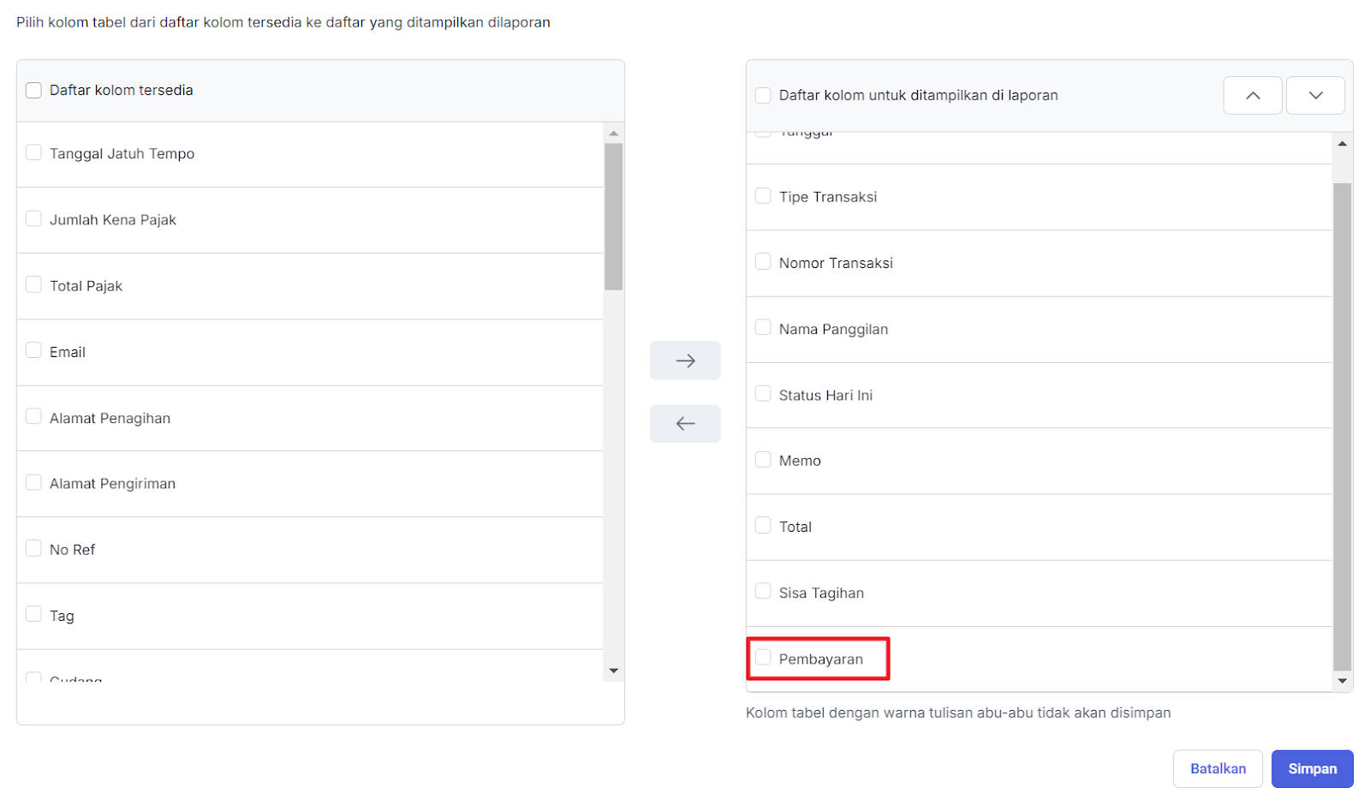Tick the Pembayaran checkbox
1370x799 pixels.
pos(763,658)
